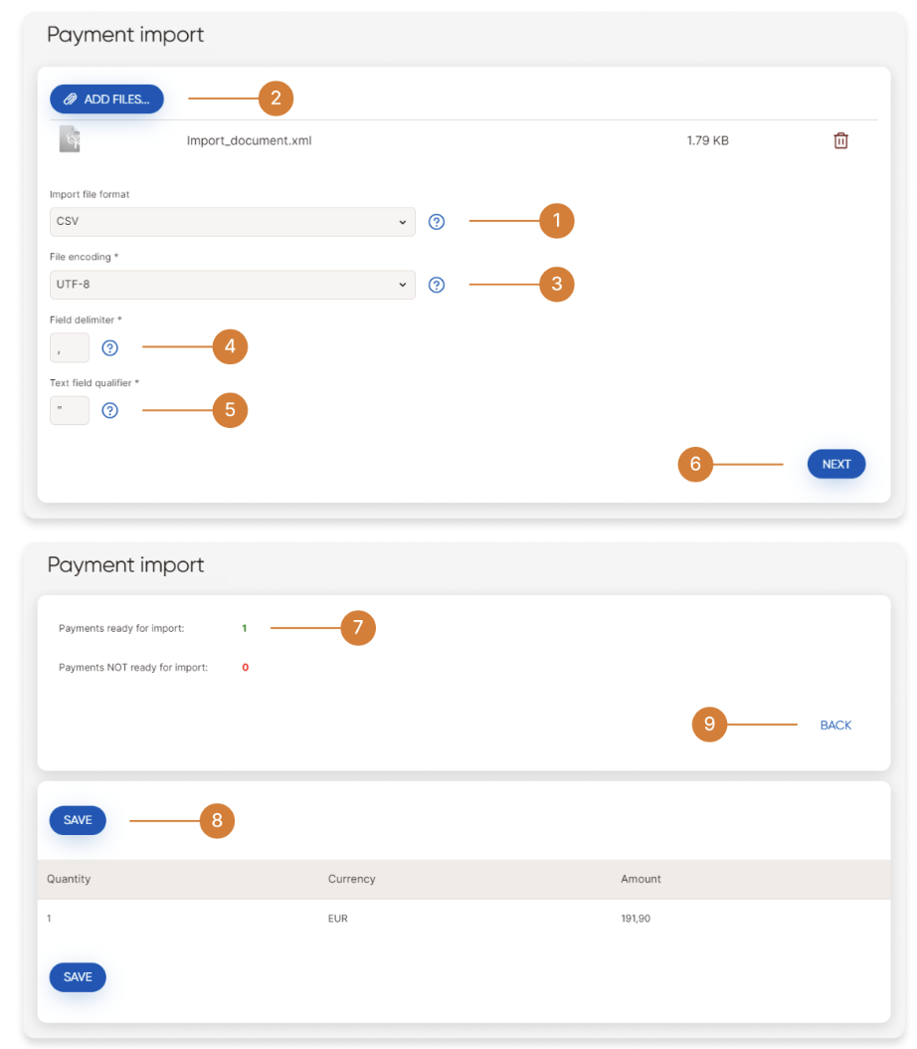The width and height of the screenshot is (917, 1049).
Task: Click the trash icon to delete Import_document.xml
Action: pyautogui.click(x=840, y=141)
